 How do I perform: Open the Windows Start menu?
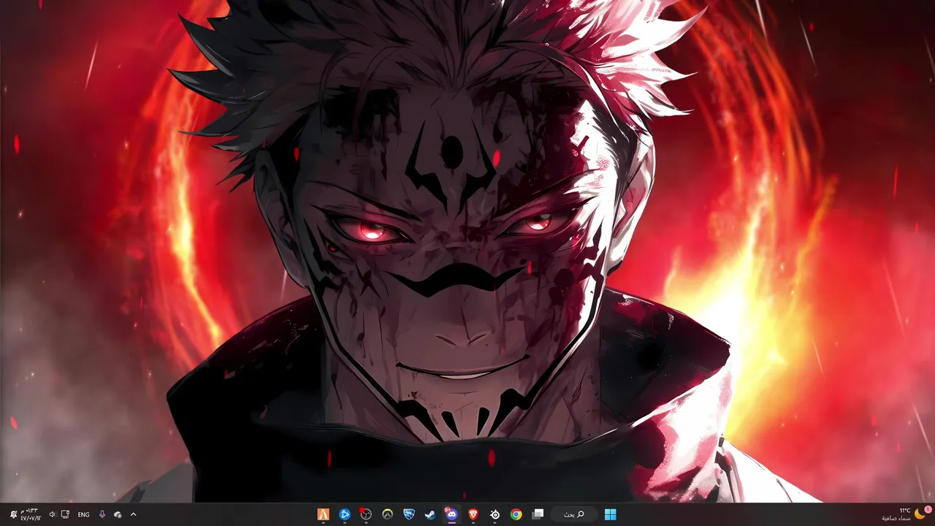[610, 514]
